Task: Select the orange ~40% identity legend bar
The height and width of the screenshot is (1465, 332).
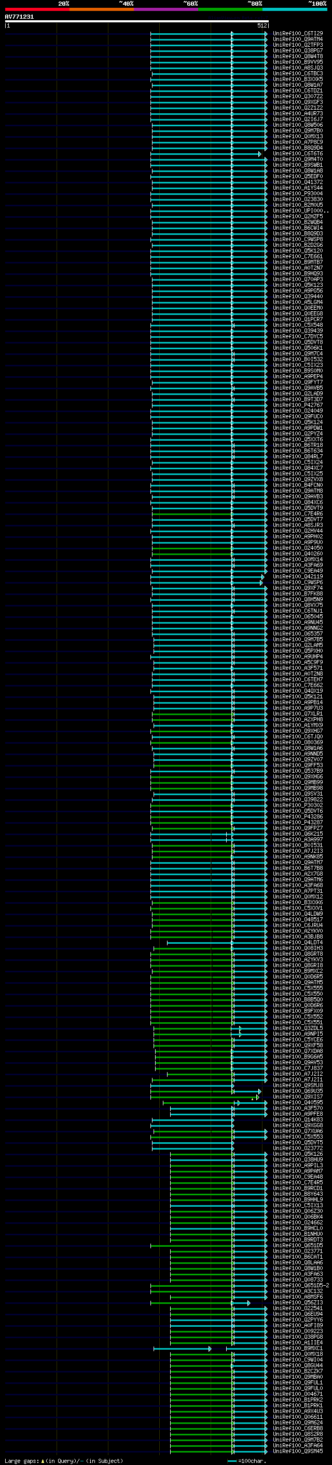Action: [x=102, y=9]
